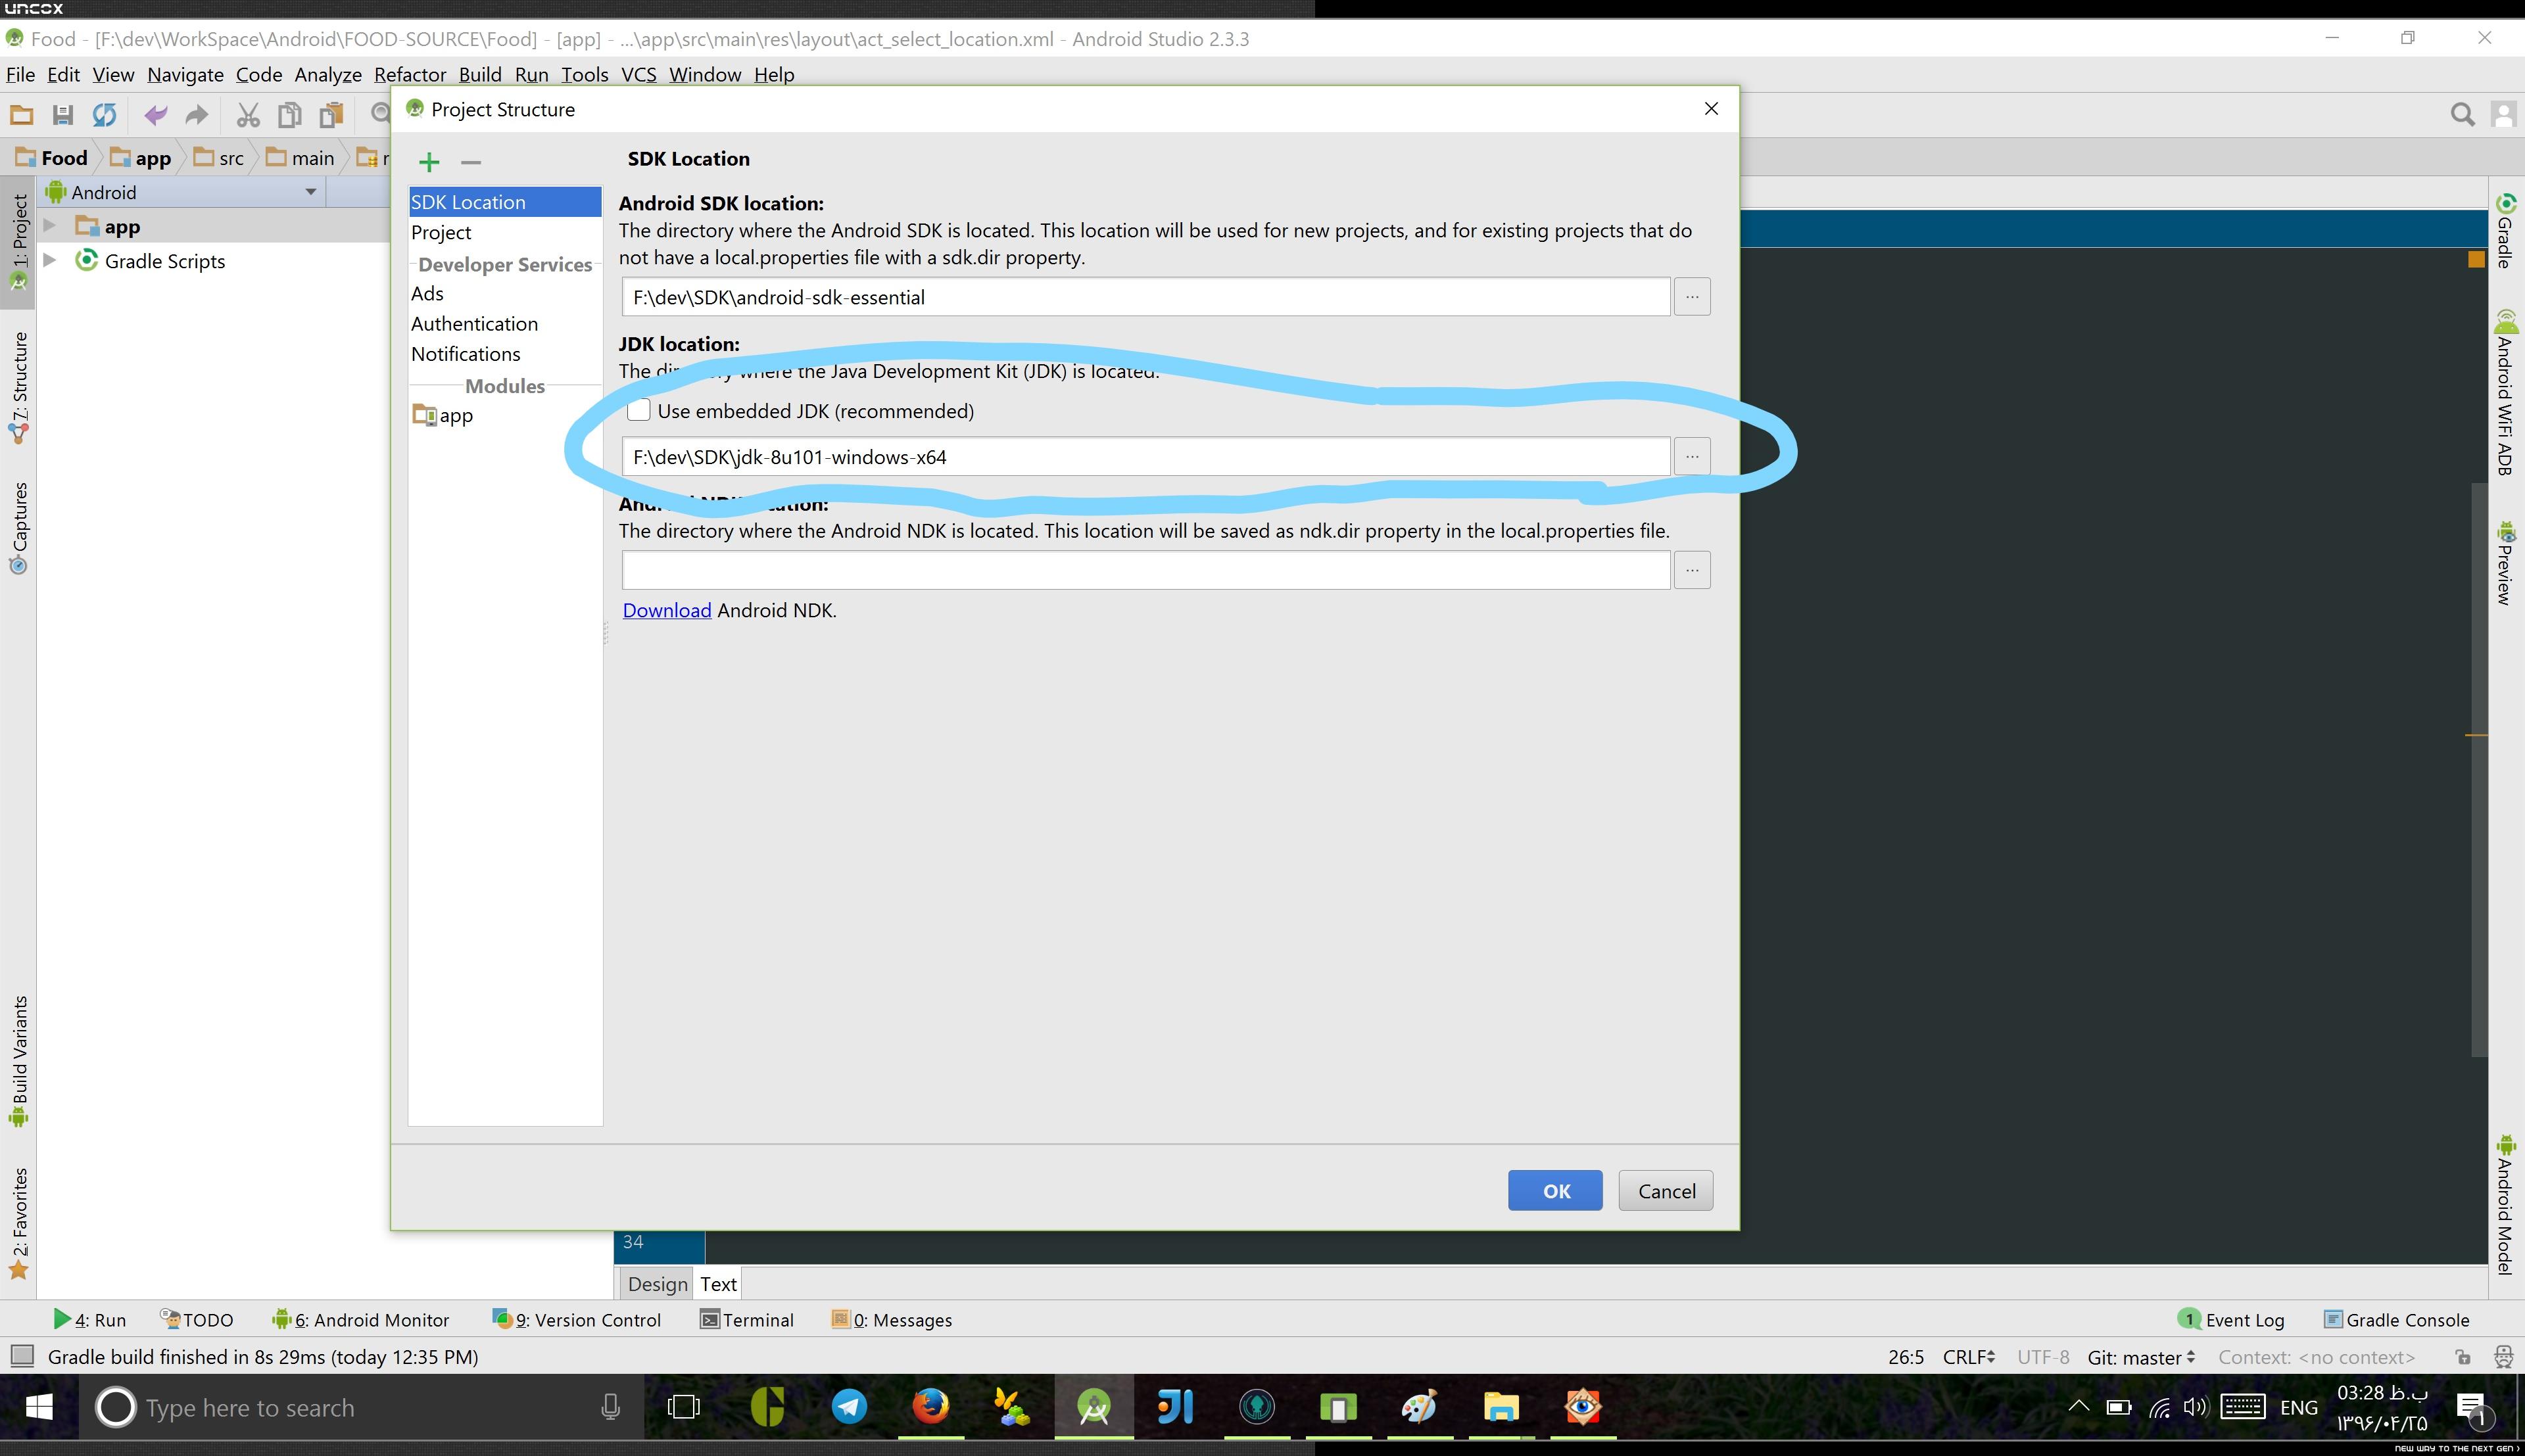Screen dimensions: 2525x1456
Task: Expand the app module tree node
Action: (x=49, y=226)
